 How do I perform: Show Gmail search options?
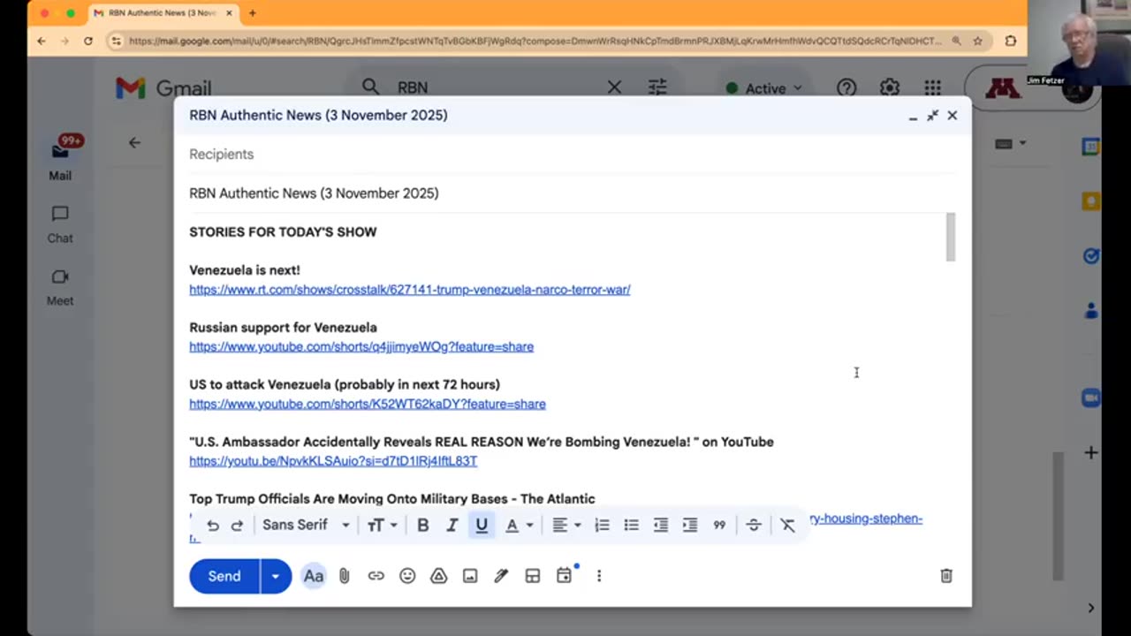coord(657,87)
